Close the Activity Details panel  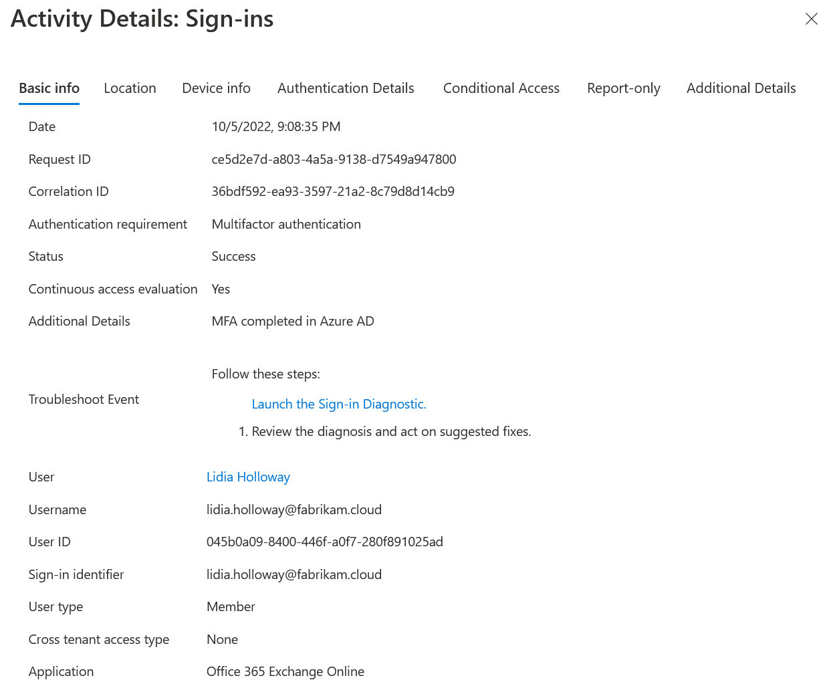tap(811, 19)
